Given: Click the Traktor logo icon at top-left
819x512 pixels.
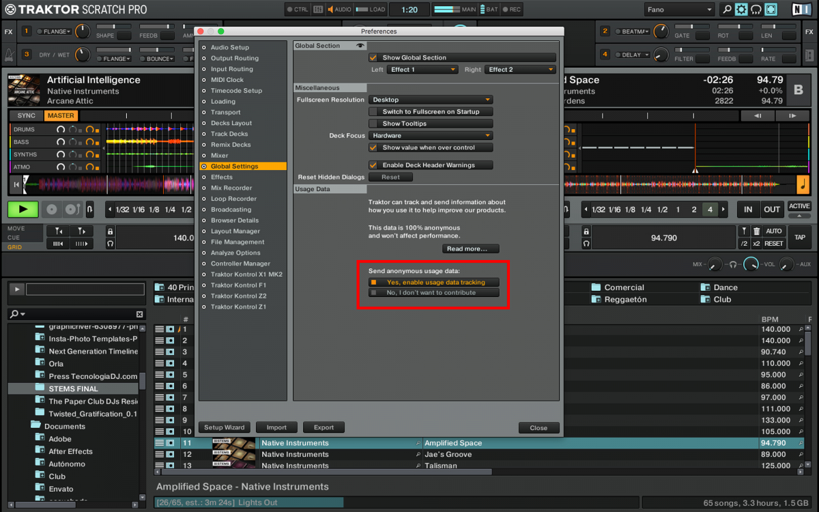Looking at the screenshot, I should 9,10.
